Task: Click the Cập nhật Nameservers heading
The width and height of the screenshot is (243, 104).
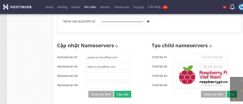Action: coord(85,46)
